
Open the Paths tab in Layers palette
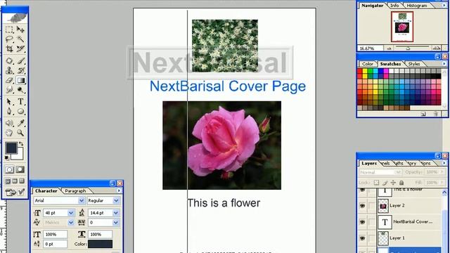point(399,163)
